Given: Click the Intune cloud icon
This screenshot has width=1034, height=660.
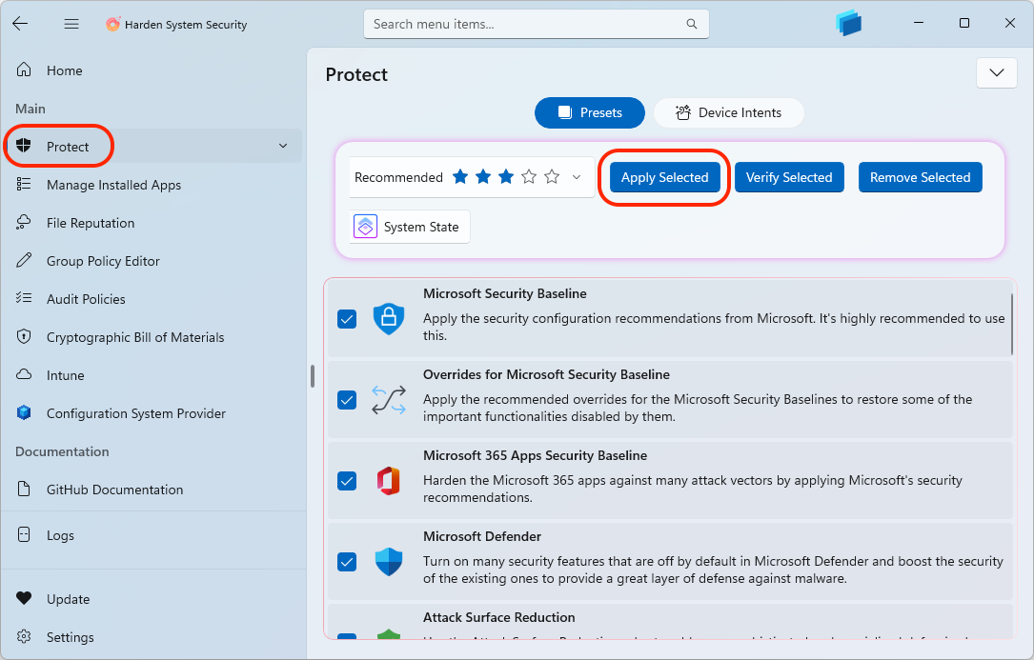Looking at the screenshot, I should tap(24, 374).
